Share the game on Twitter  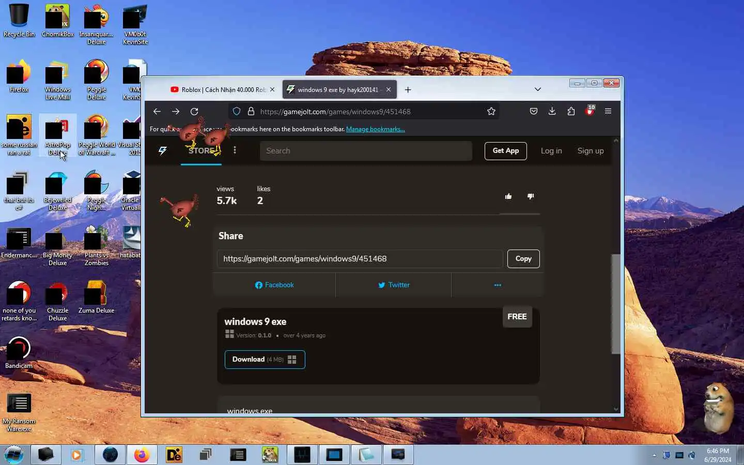click(394, 285)
